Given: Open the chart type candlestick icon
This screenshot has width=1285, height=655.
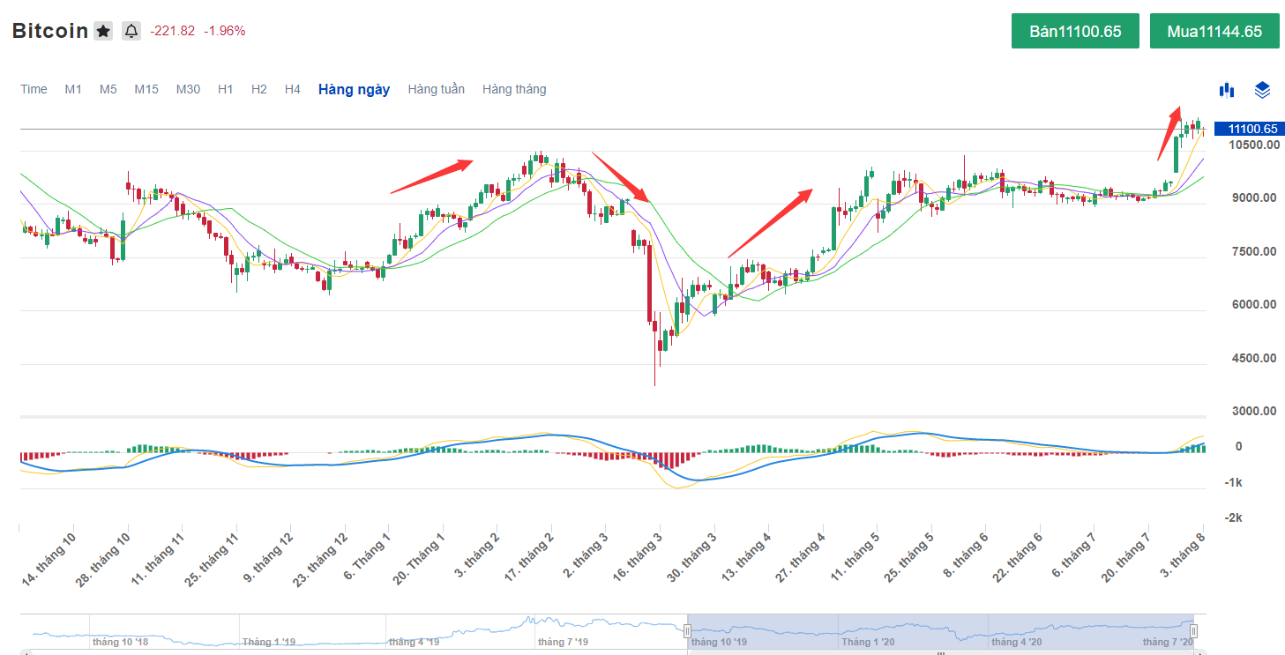Looking at the screenshot, I should coord(1226,89).
